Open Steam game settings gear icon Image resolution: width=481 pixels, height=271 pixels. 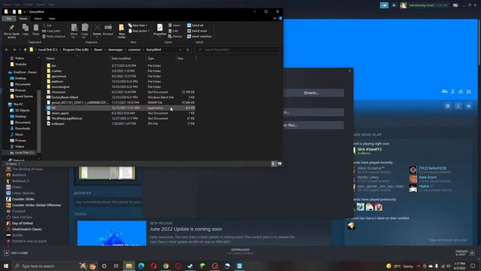[x=448, y=106]
